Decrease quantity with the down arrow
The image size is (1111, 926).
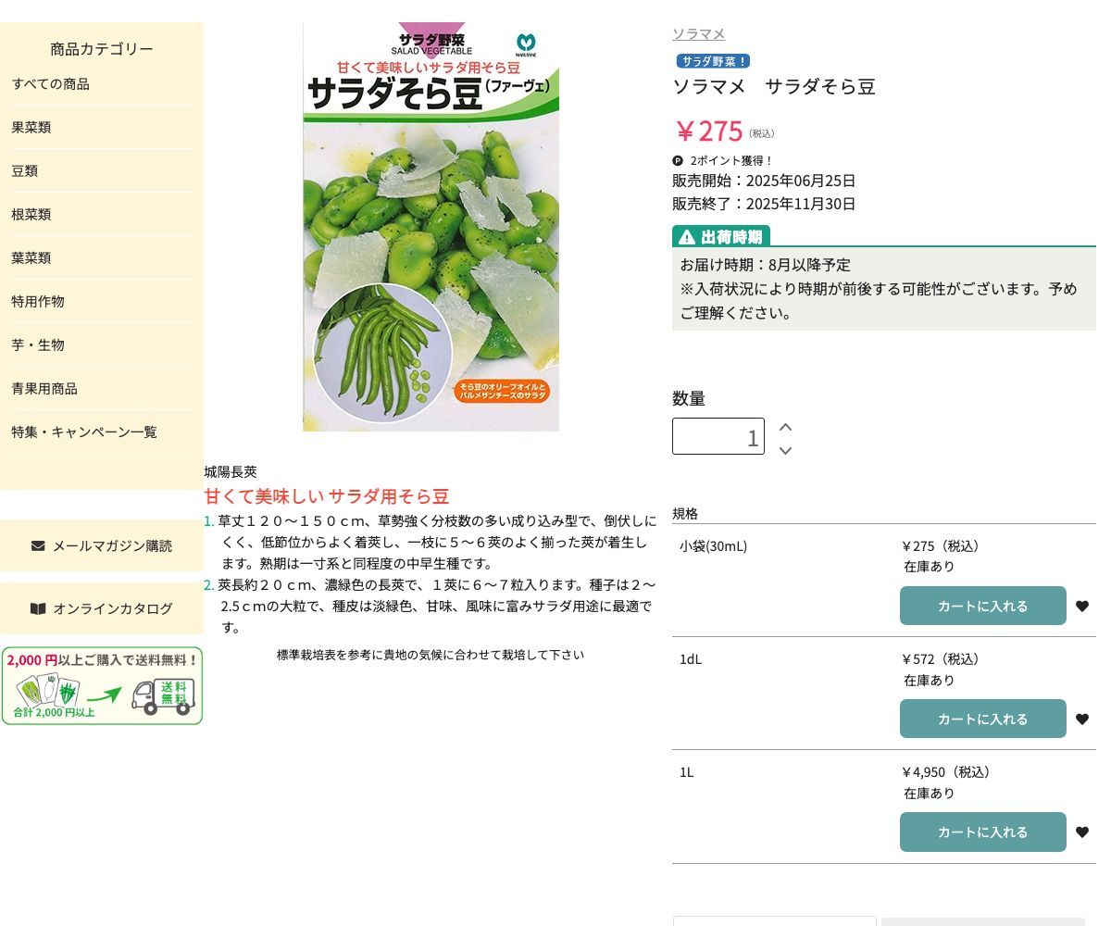tap(785, 451)
